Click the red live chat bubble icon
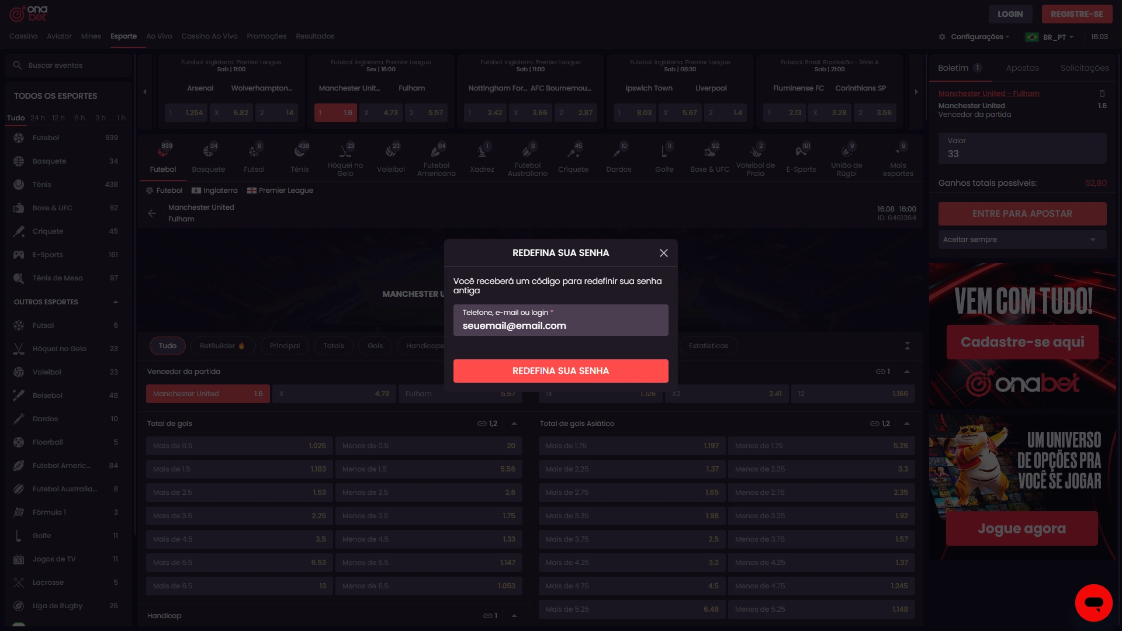The height and width of the screenshot is (631, 1122). coord(1093,602)
